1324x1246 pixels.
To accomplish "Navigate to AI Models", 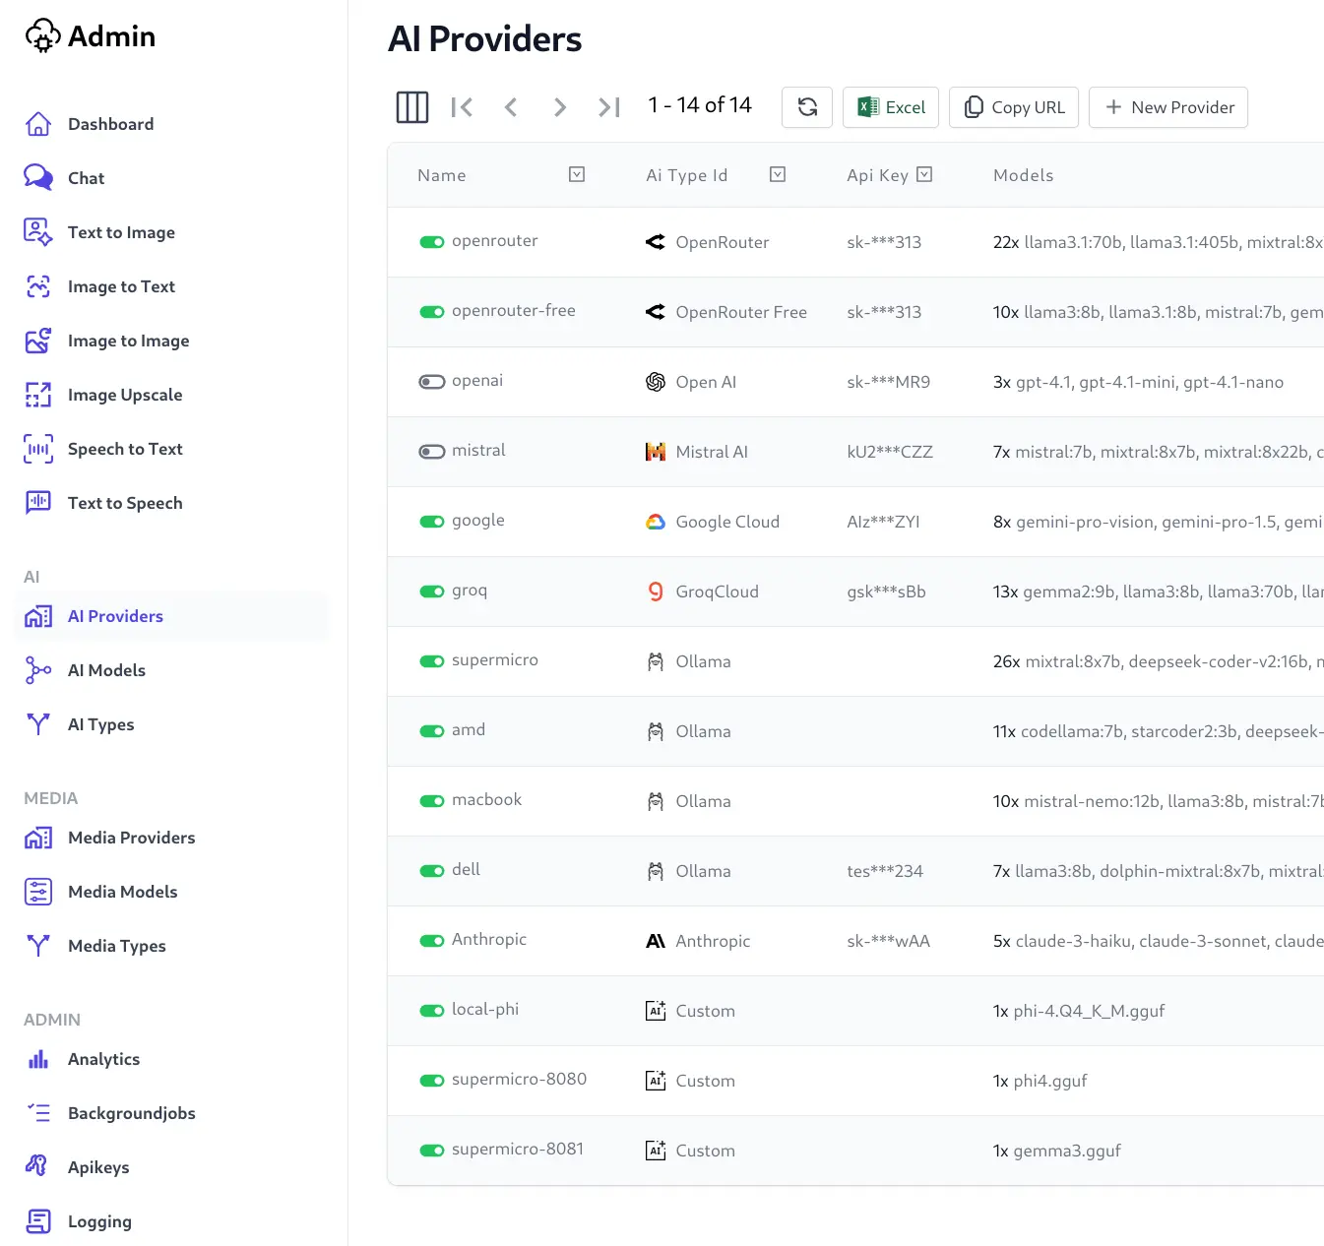I will 106,670.
